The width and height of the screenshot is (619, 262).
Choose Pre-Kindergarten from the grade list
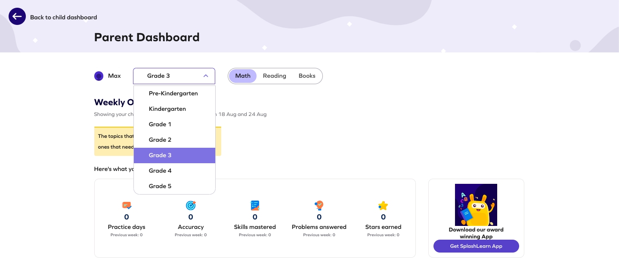point(173,93)
